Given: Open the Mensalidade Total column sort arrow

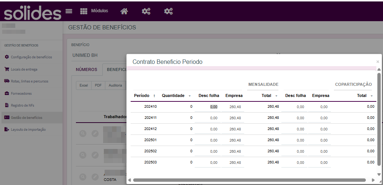Looking at the screenshot, I should point(276,96).
